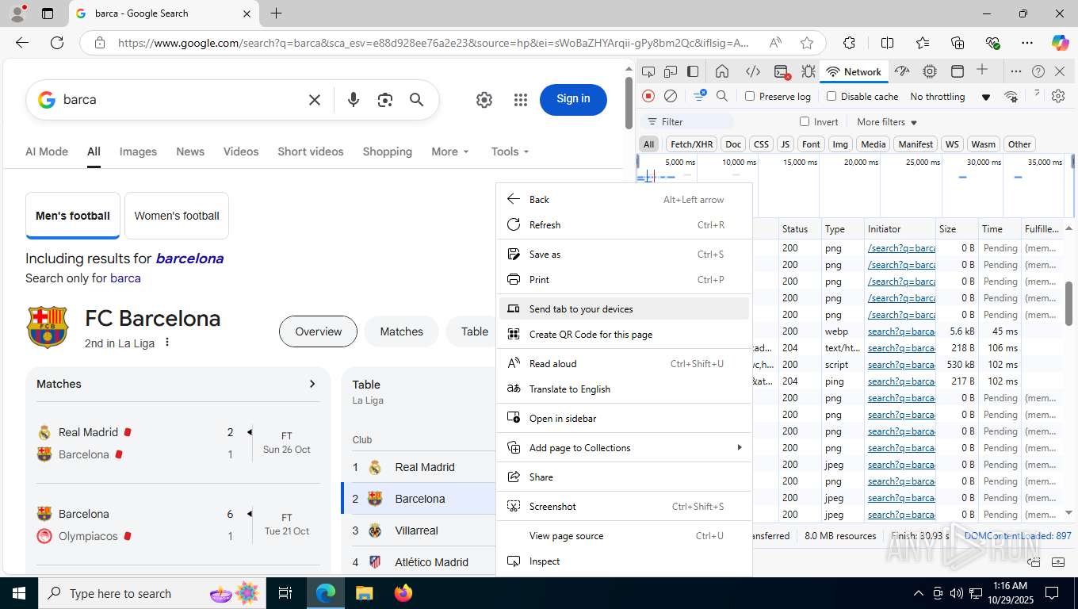
Task: Select Inspect in the context menu
Action: click(x=624, y=561)
